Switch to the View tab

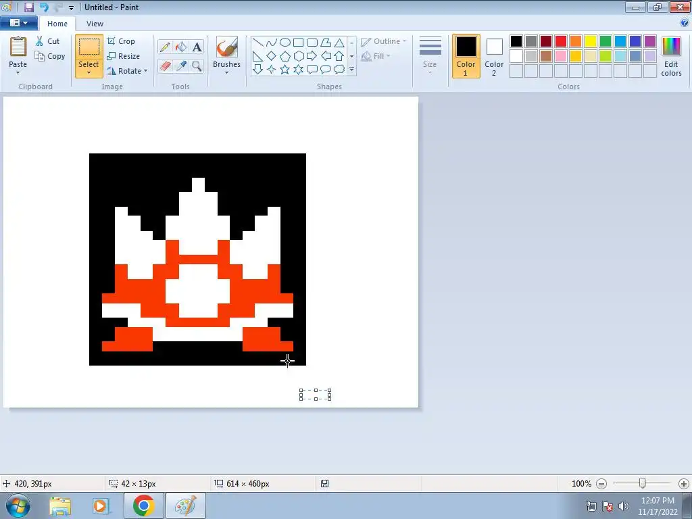95,24
